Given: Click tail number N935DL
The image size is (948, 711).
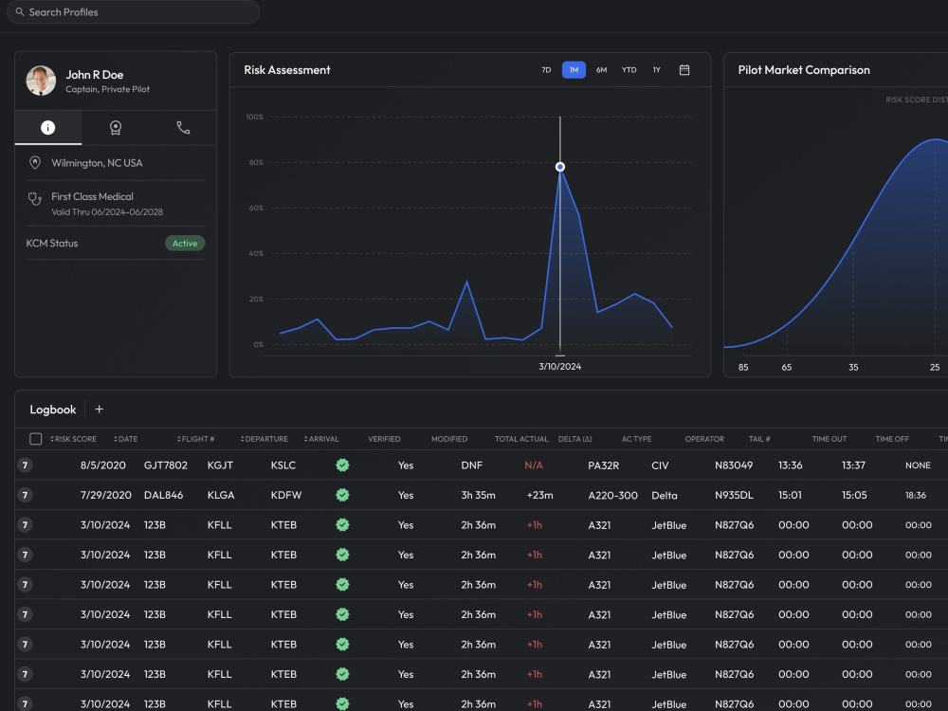Looking at the screenshot, I should click(734, 495).
